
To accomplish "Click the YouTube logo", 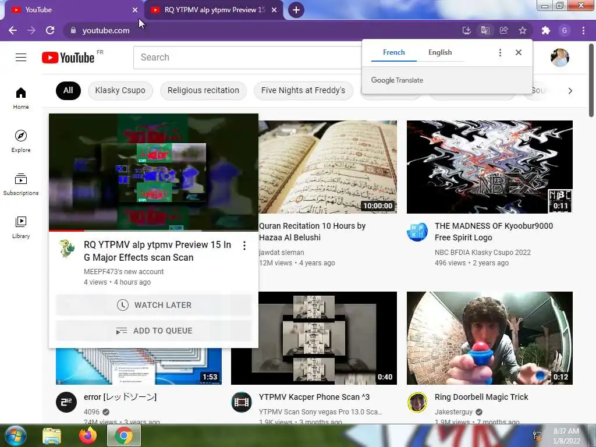I will [x=68, y=58].
